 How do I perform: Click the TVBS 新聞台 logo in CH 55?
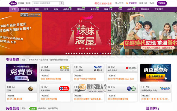point(98,69)
